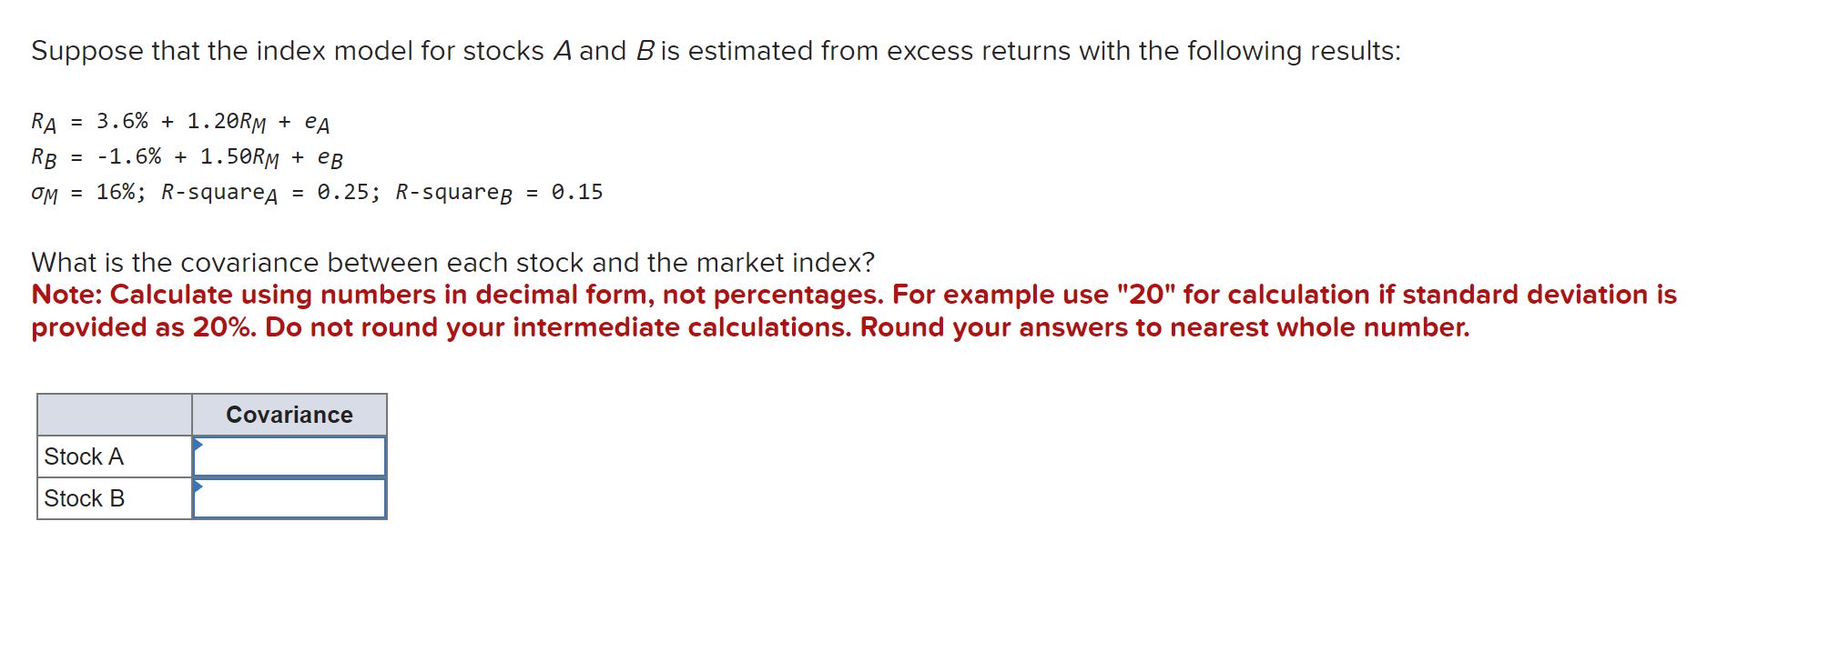1829x652 pixels.
Task: Click the blue triangle marker on Stock A field
Action: click(x=198, y=444)
